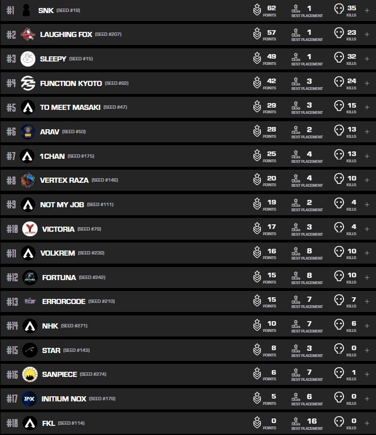Click the Star team row entry
The image size is (376, 435).
51,350
